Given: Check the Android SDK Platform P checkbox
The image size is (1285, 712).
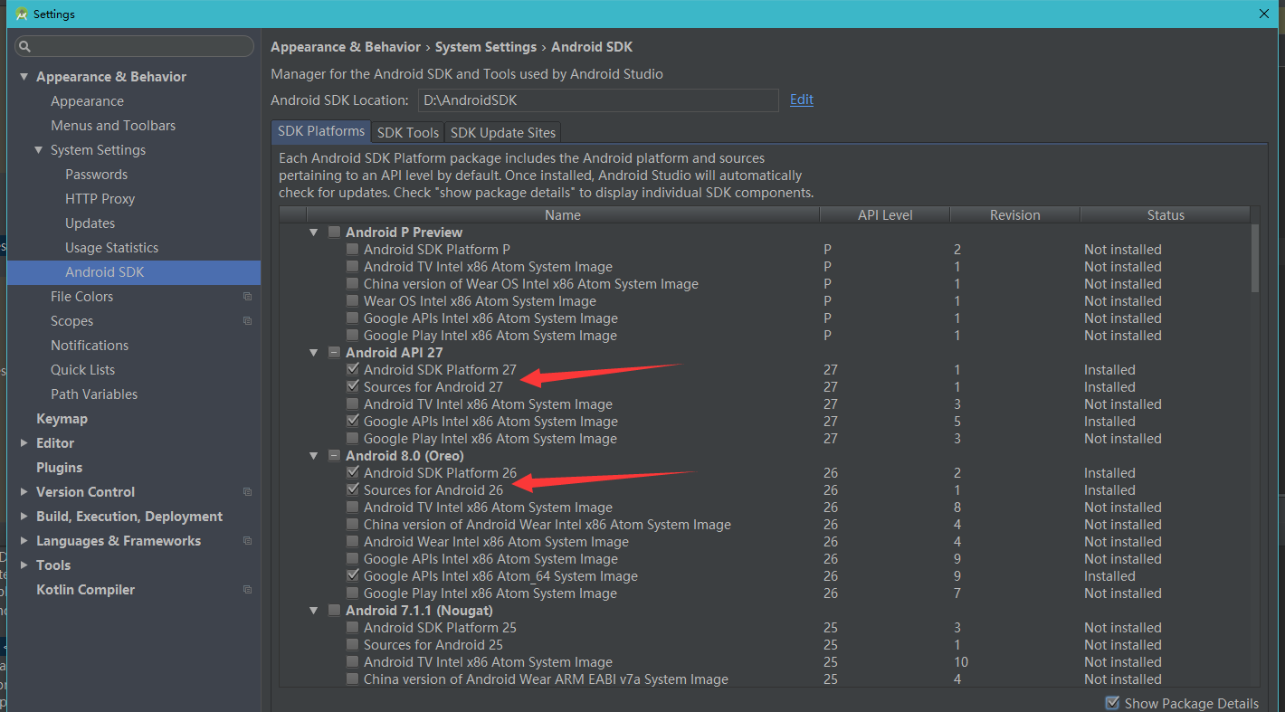Looking at the screenshot, I should 352,250.
